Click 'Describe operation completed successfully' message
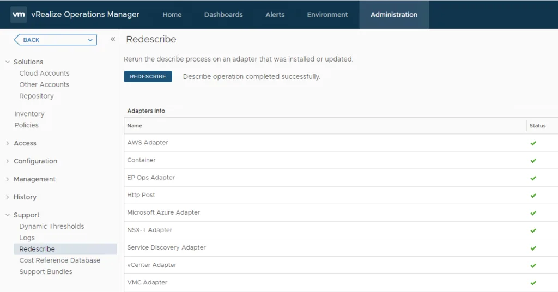Image resolution: width=558 pixels, height=292 pixels. [x=252, y=77]
